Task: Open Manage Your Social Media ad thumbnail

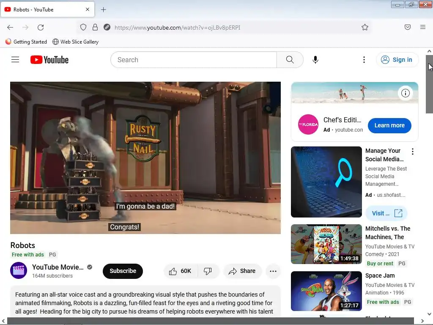Action: click(326, 182)
